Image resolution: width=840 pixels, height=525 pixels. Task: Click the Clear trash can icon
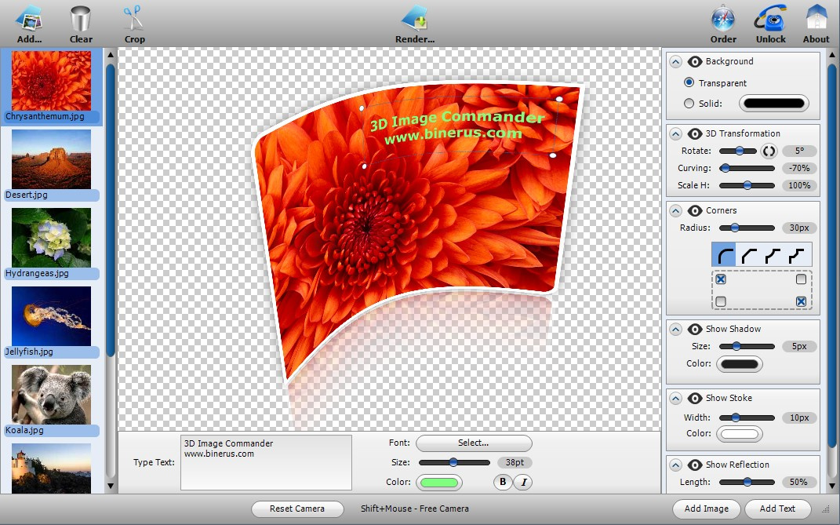(80, 19)
